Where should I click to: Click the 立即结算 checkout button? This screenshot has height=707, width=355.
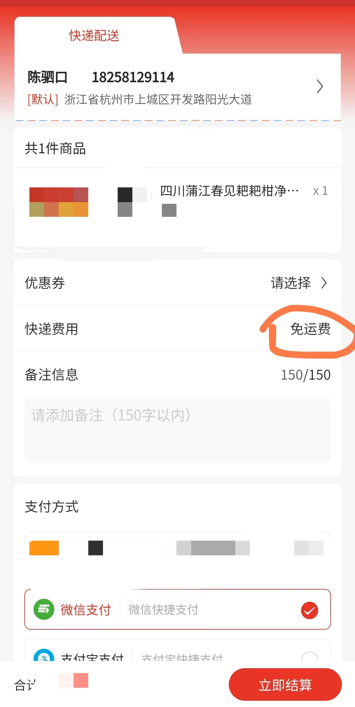285,685
